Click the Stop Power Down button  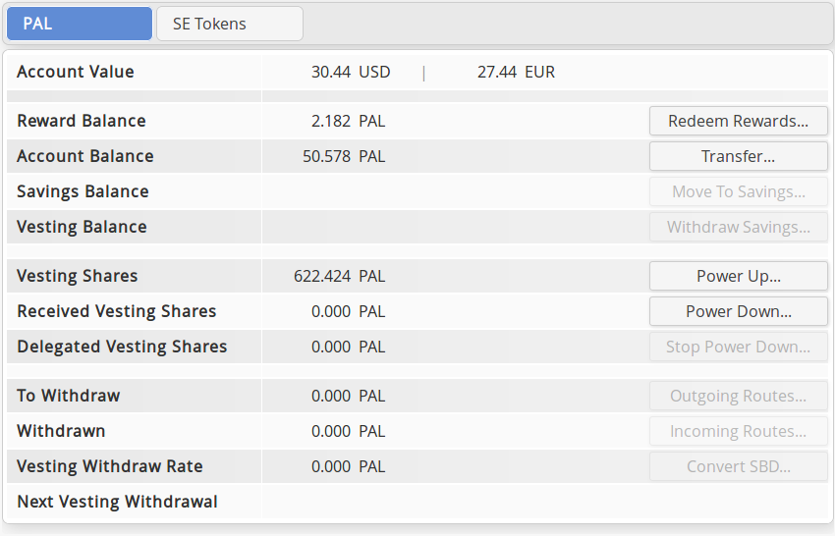[738, 347]
